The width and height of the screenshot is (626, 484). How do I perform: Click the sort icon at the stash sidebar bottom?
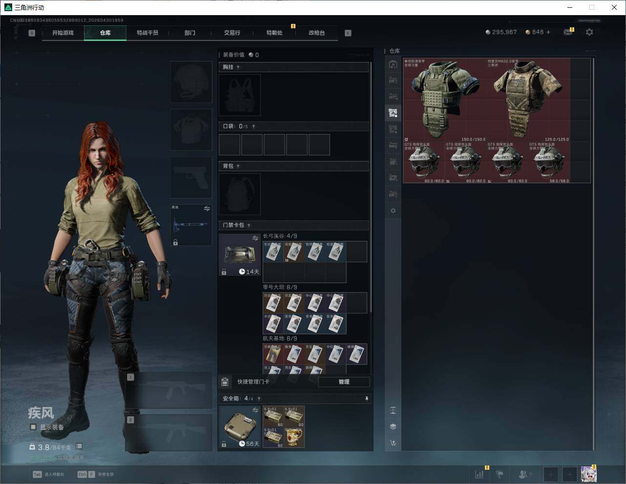[393, 443]
